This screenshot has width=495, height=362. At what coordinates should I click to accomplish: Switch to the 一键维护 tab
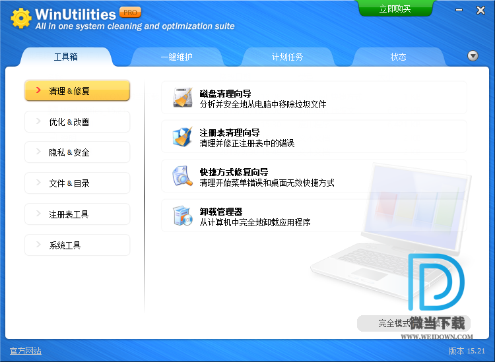176,57
